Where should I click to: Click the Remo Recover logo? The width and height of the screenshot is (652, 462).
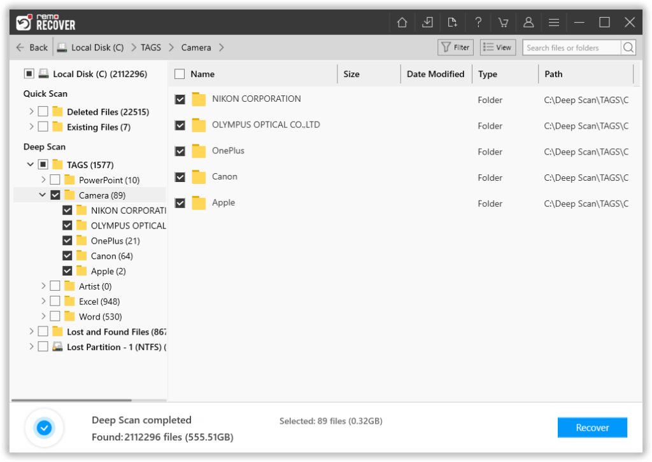click(x=46, y=22)
